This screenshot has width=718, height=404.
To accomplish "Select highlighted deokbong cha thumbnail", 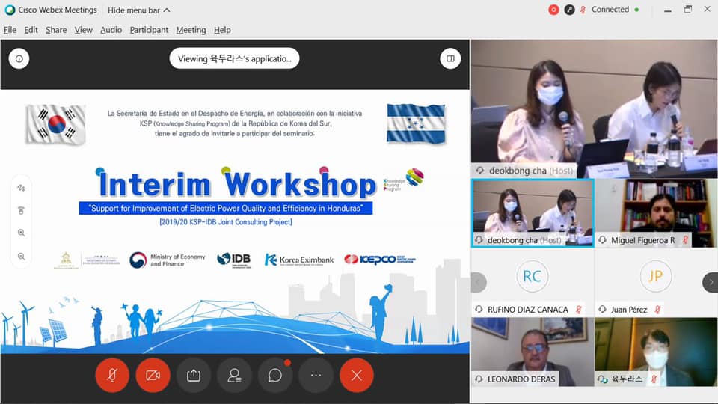I will [x=533, y=213].
